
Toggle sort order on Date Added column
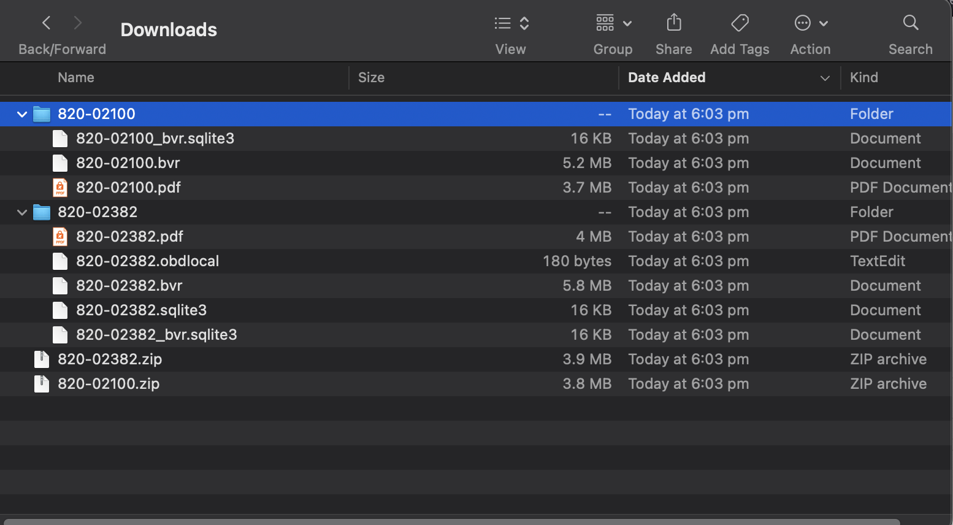[667, 78]
